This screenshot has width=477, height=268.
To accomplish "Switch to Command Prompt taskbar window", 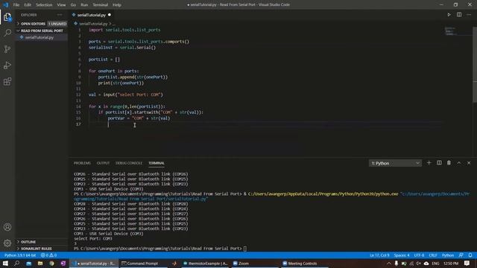I will (x=143, y=263).
